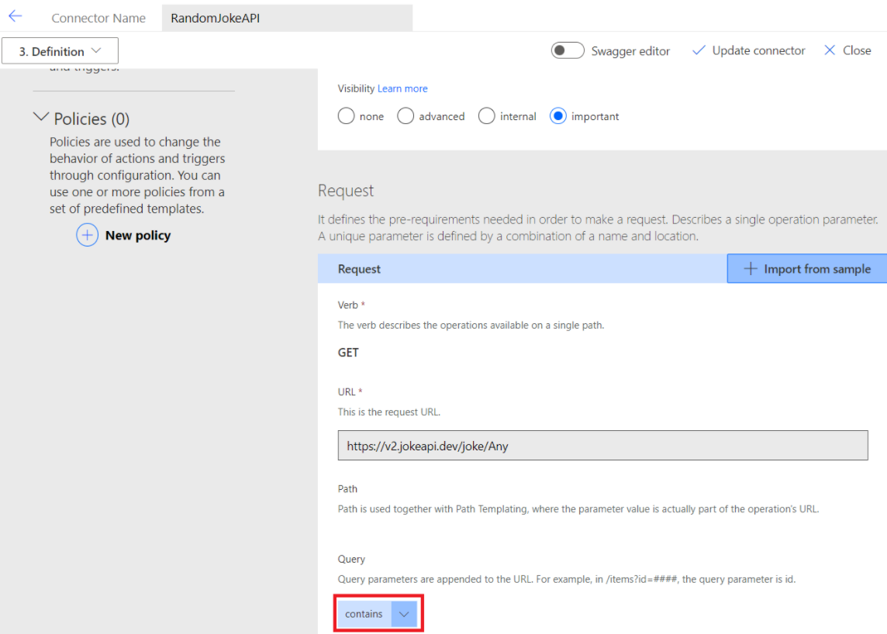Image resolution: width=887 pixels, height=634 pixels.
Task: Collapse the Policies (0) section
Action: coord(41,118)
